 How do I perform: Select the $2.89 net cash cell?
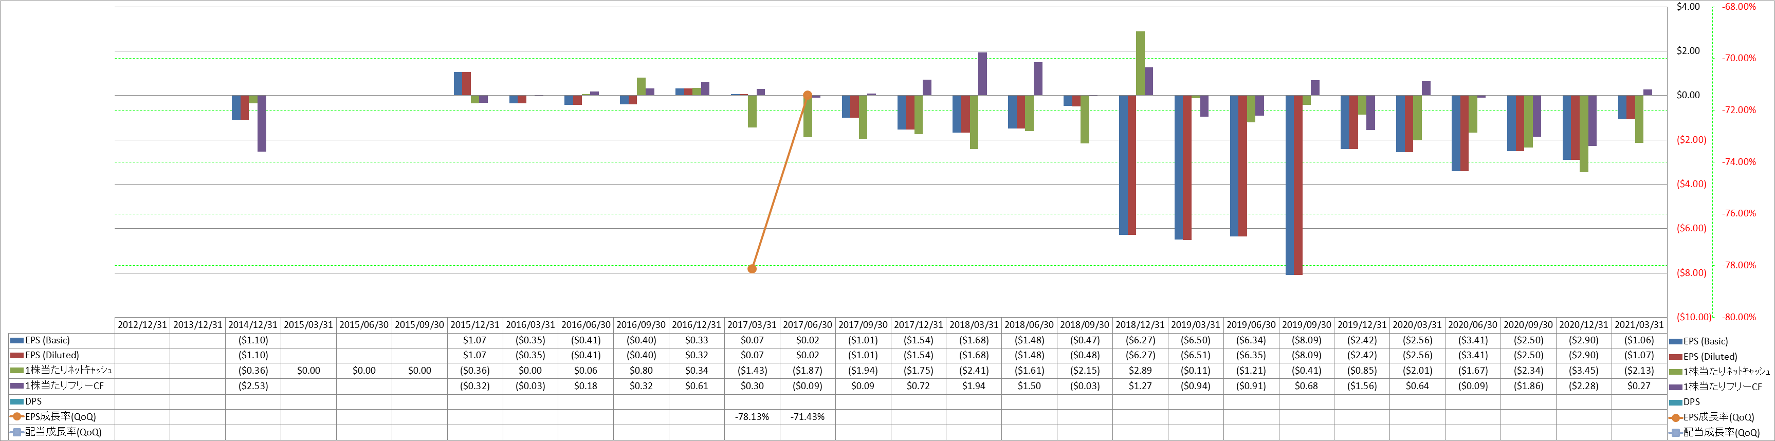pos(1140,371)
